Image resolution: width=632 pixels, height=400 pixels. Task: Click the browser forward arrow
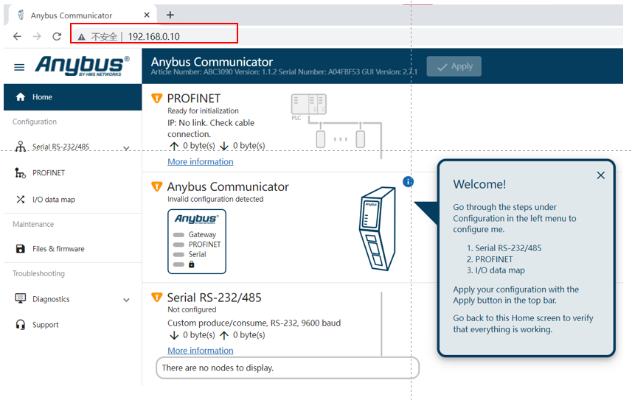[37, 37]
